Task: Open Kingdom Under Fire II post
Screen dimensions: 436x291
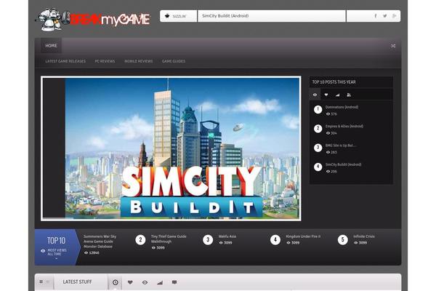Action: coord(303,236)
